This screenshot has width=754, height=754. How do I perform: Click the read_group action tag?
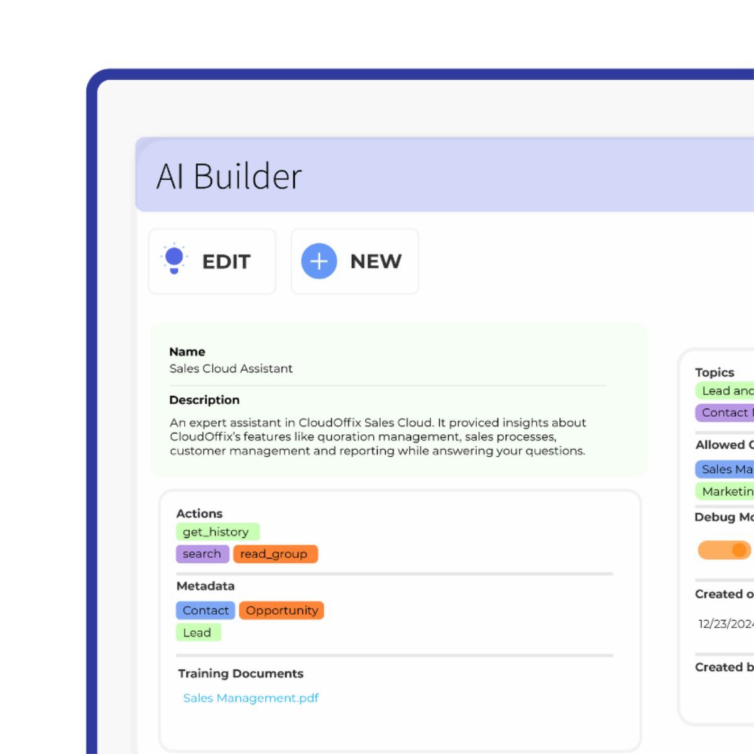(275, 554)
